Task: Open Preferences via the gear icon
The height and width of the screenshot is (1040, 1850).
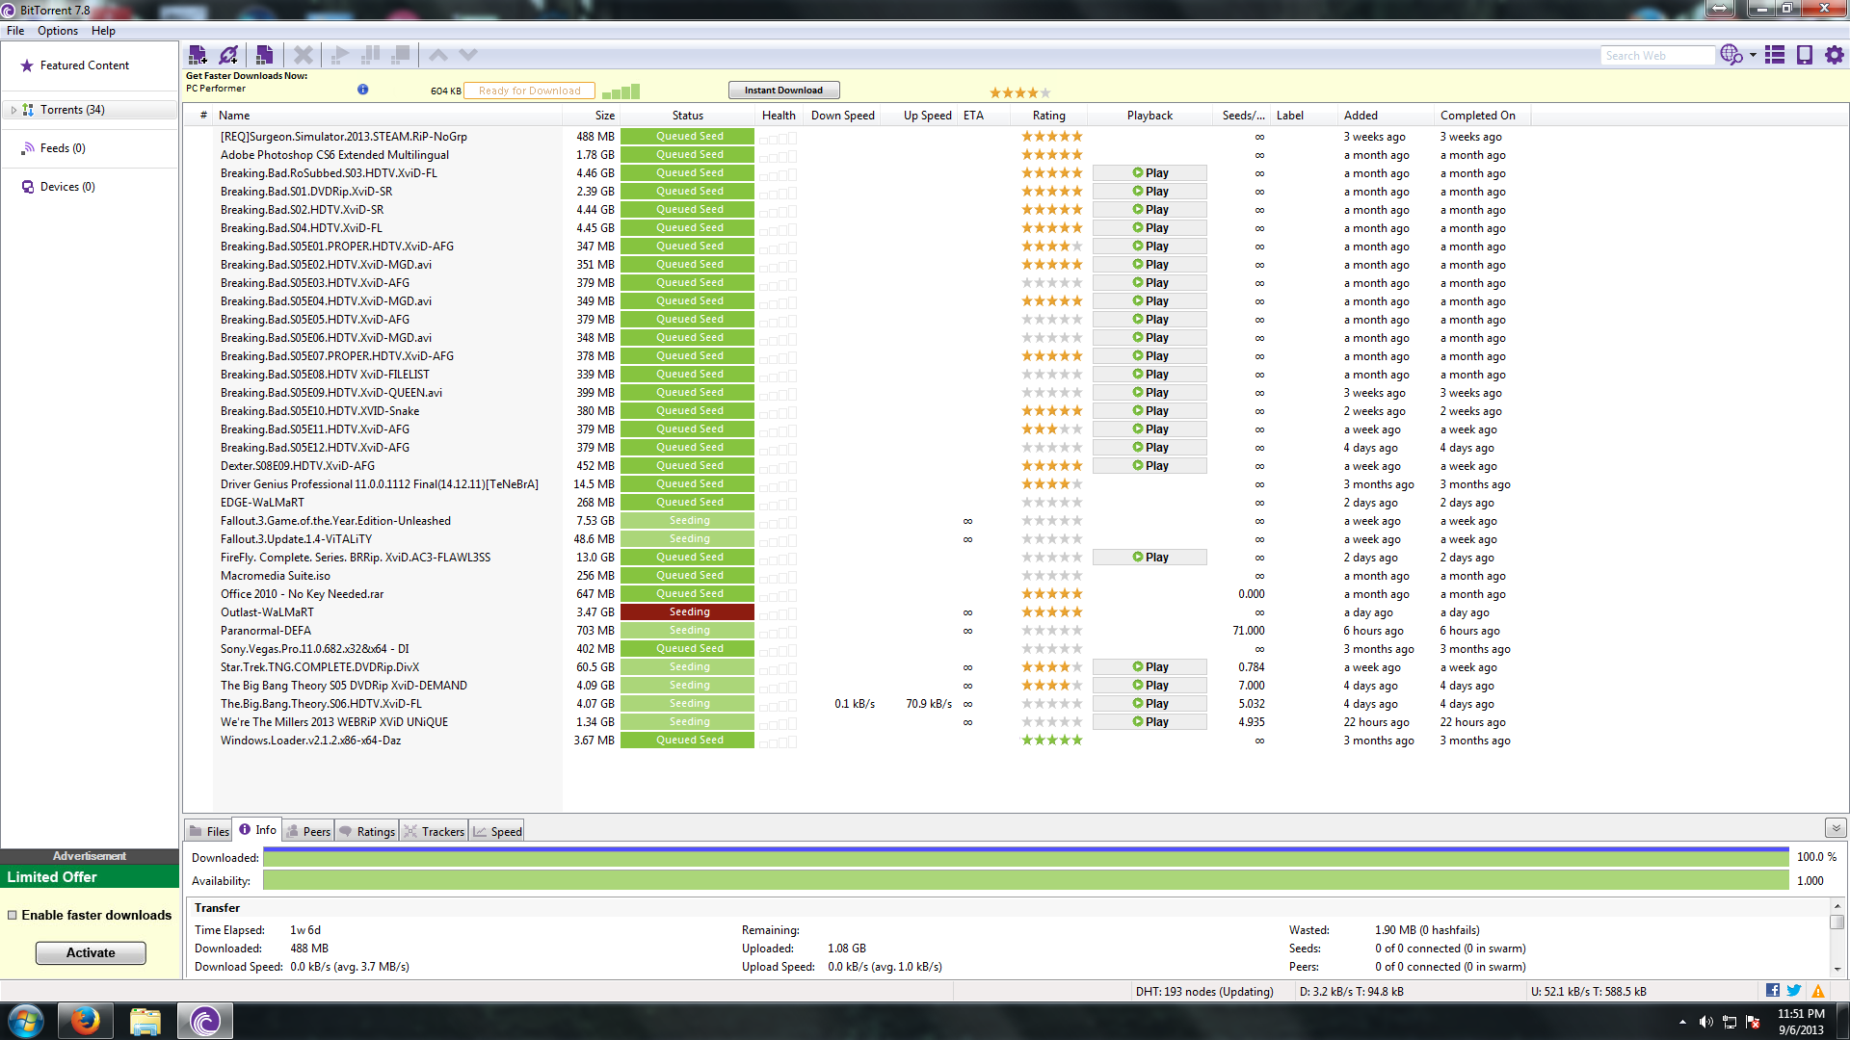Action: (x=1835, y=55)
